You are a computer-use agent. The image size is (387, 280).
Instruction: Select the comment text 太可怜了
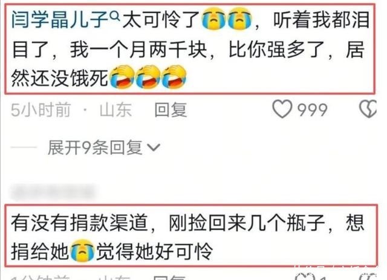pyautogui.click(x=161, y=20)
